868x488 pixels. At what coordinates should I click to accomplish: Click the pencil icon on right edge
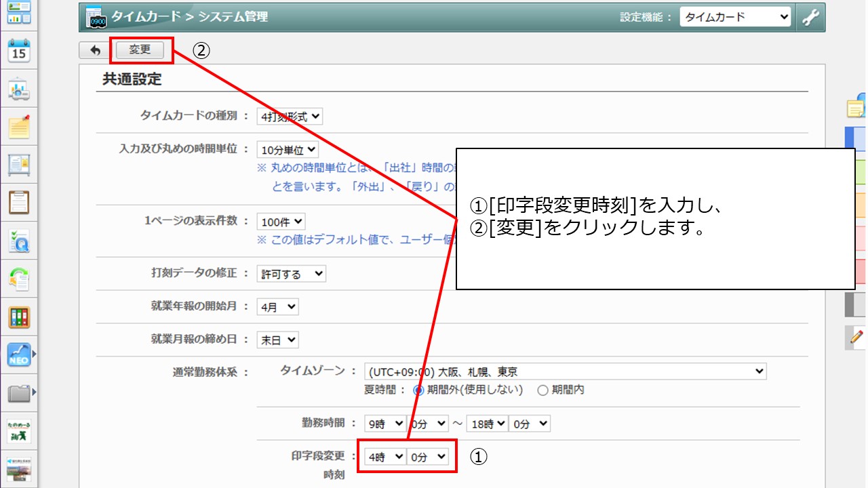coord(856,336)
